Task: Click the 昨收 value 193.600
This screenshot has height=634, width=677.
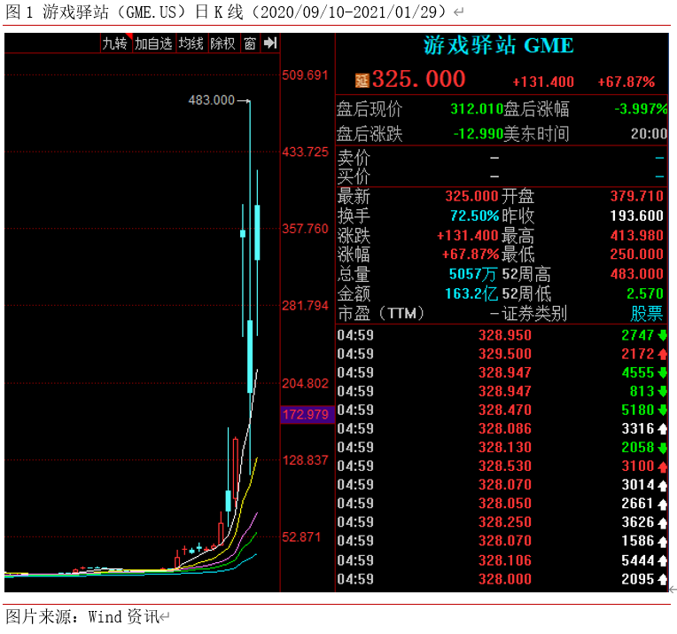Action: coord(637,215)
